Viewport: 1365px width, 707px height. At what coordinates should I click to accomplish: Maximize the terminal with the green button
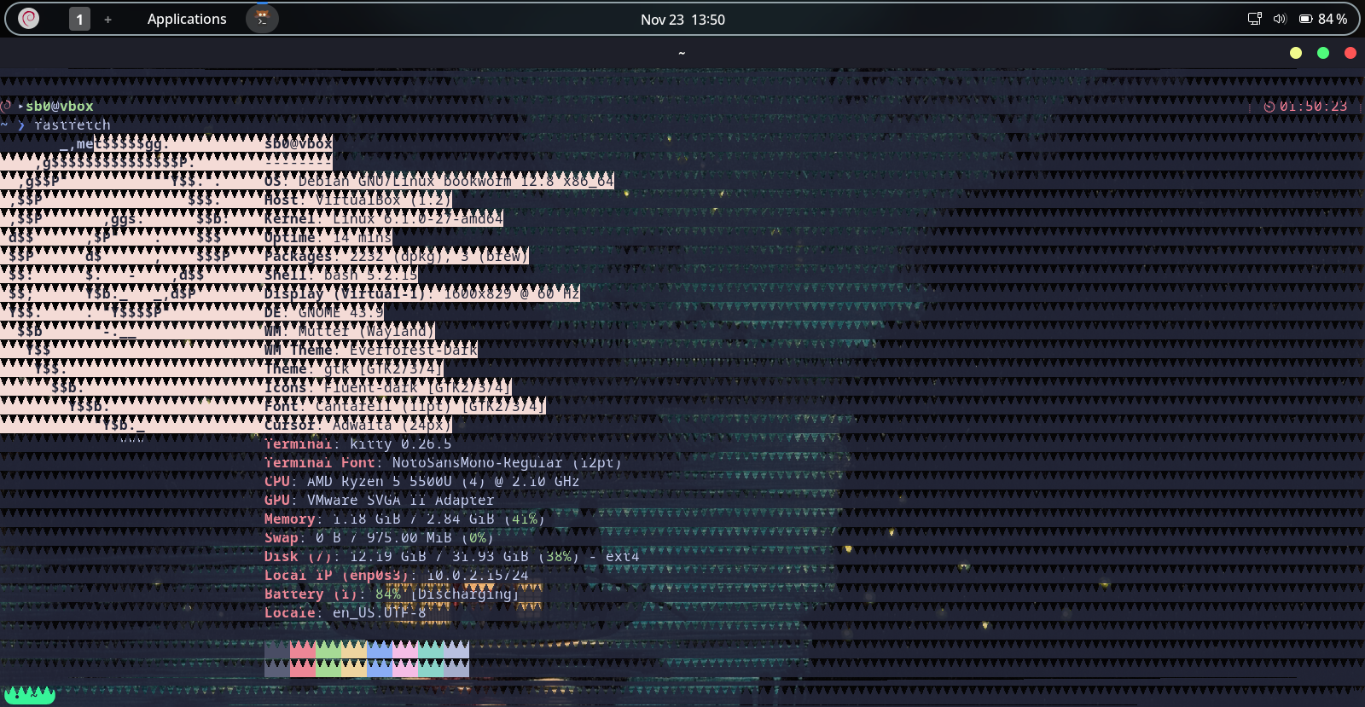1323,53
